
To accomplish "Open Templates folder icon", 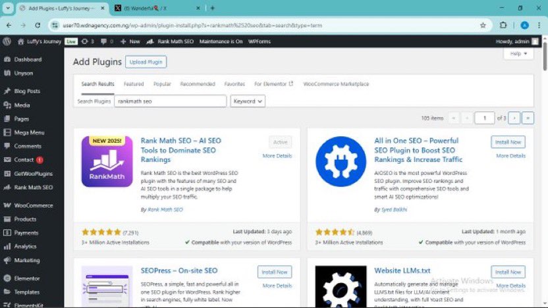I will (7, 292).
